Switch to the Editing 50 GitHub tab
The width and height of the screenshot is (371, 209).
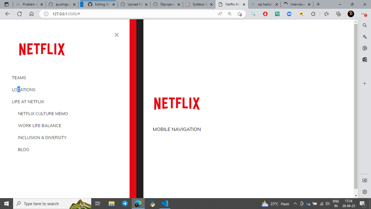tap(98, 4)
